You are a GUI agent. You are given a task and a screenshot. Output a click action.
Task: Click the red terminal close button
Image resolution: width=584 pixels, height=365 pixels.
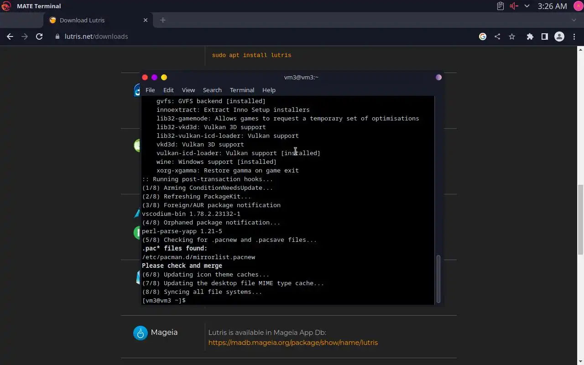tap(145, 78)
